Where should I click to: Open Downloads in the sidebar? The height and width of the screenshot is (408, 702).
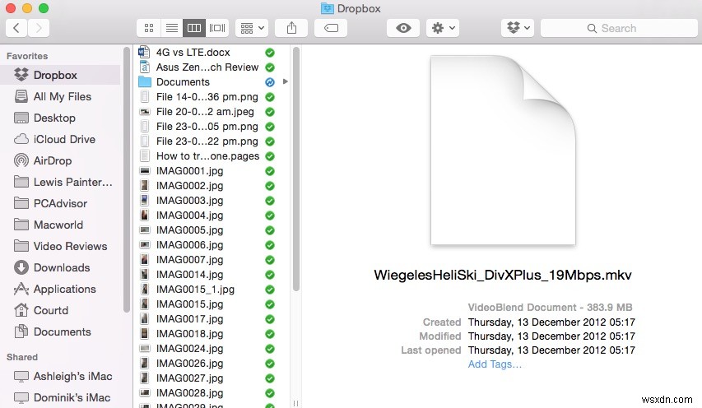click(60, 267)
